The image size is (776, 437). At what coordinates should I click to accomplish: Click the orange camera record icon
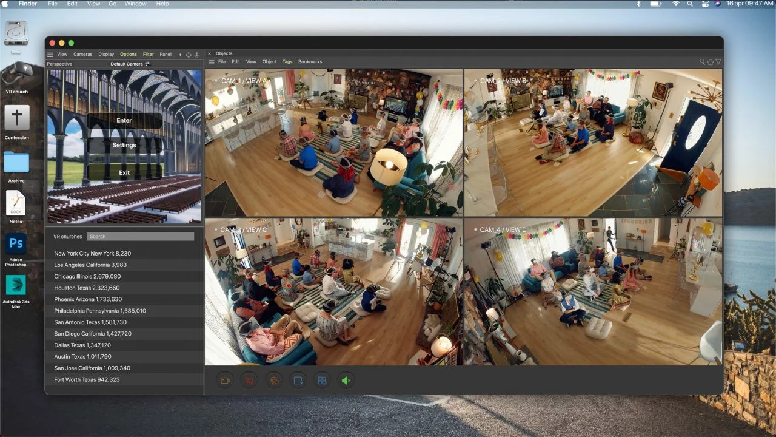point(225,381)
